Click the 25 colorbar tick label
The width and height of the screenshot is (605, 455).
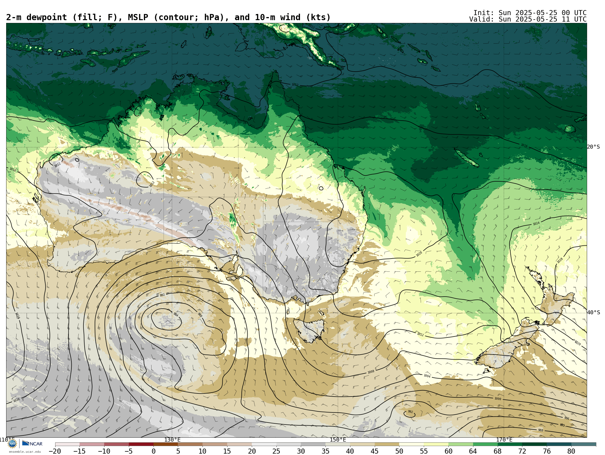276,451
